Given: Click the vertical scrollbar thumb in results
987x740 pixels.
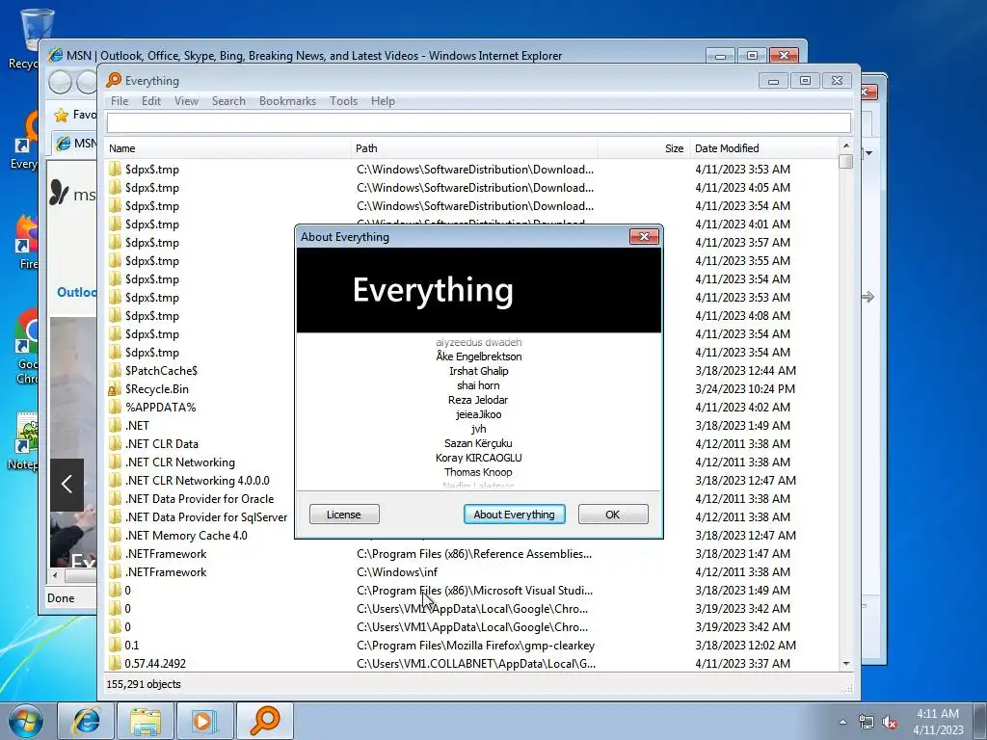Looking at the screenshot, I should [x=846, y=161].
